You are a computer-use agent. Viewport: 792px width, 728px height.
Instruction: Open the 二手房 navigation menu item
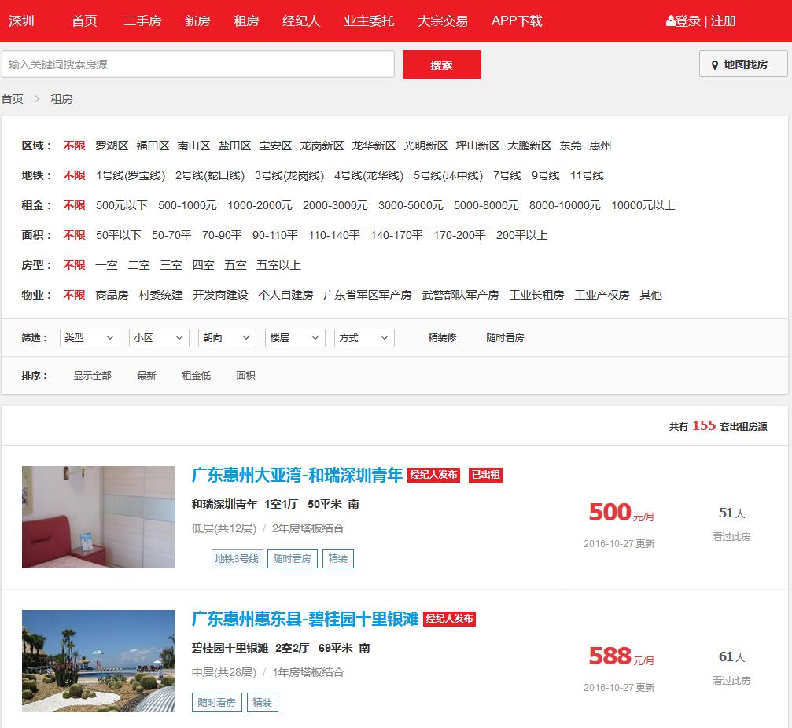(x=142, y=21)
